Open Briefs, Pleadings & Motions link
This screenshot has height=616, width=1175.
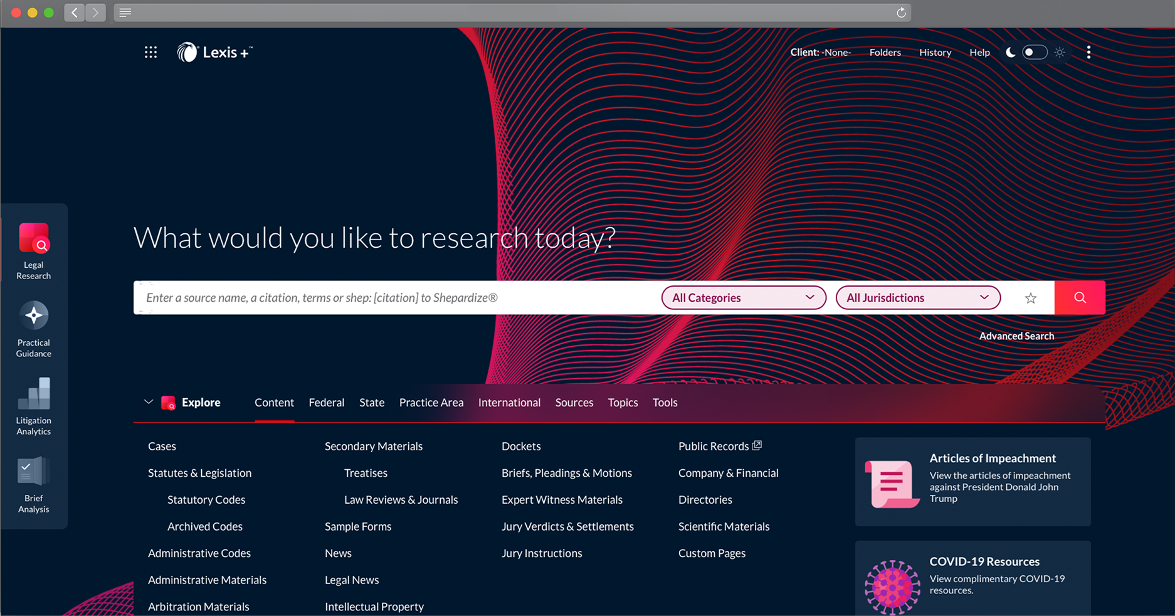click(x=567, y=473)
